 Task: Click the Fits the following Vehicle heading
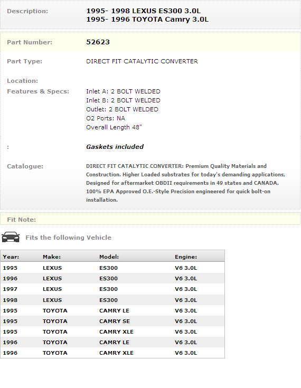point(68,238)
